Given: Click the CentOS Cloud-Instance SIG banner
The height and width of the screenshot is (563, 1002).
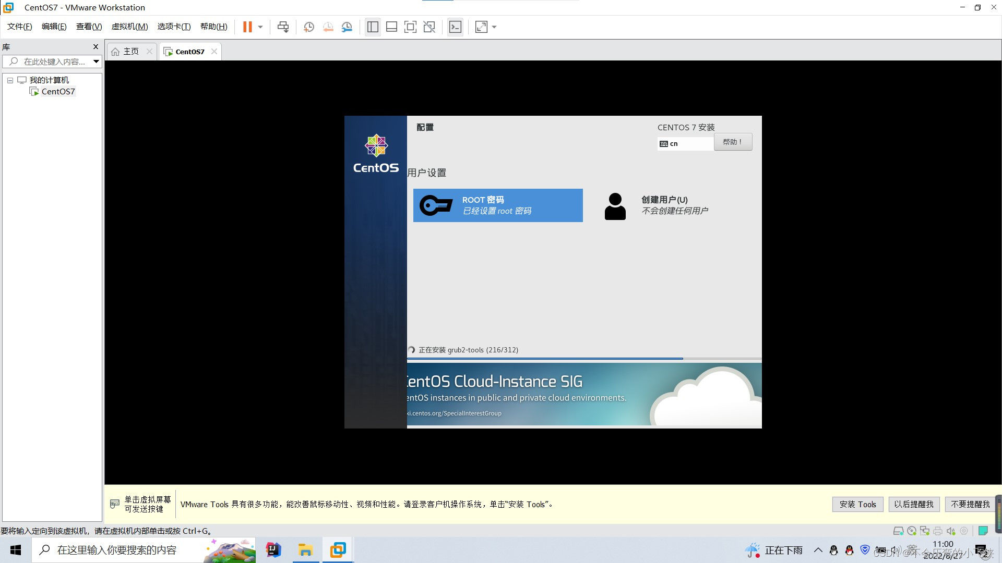Looking at the screenshot, I should (584, 394).
